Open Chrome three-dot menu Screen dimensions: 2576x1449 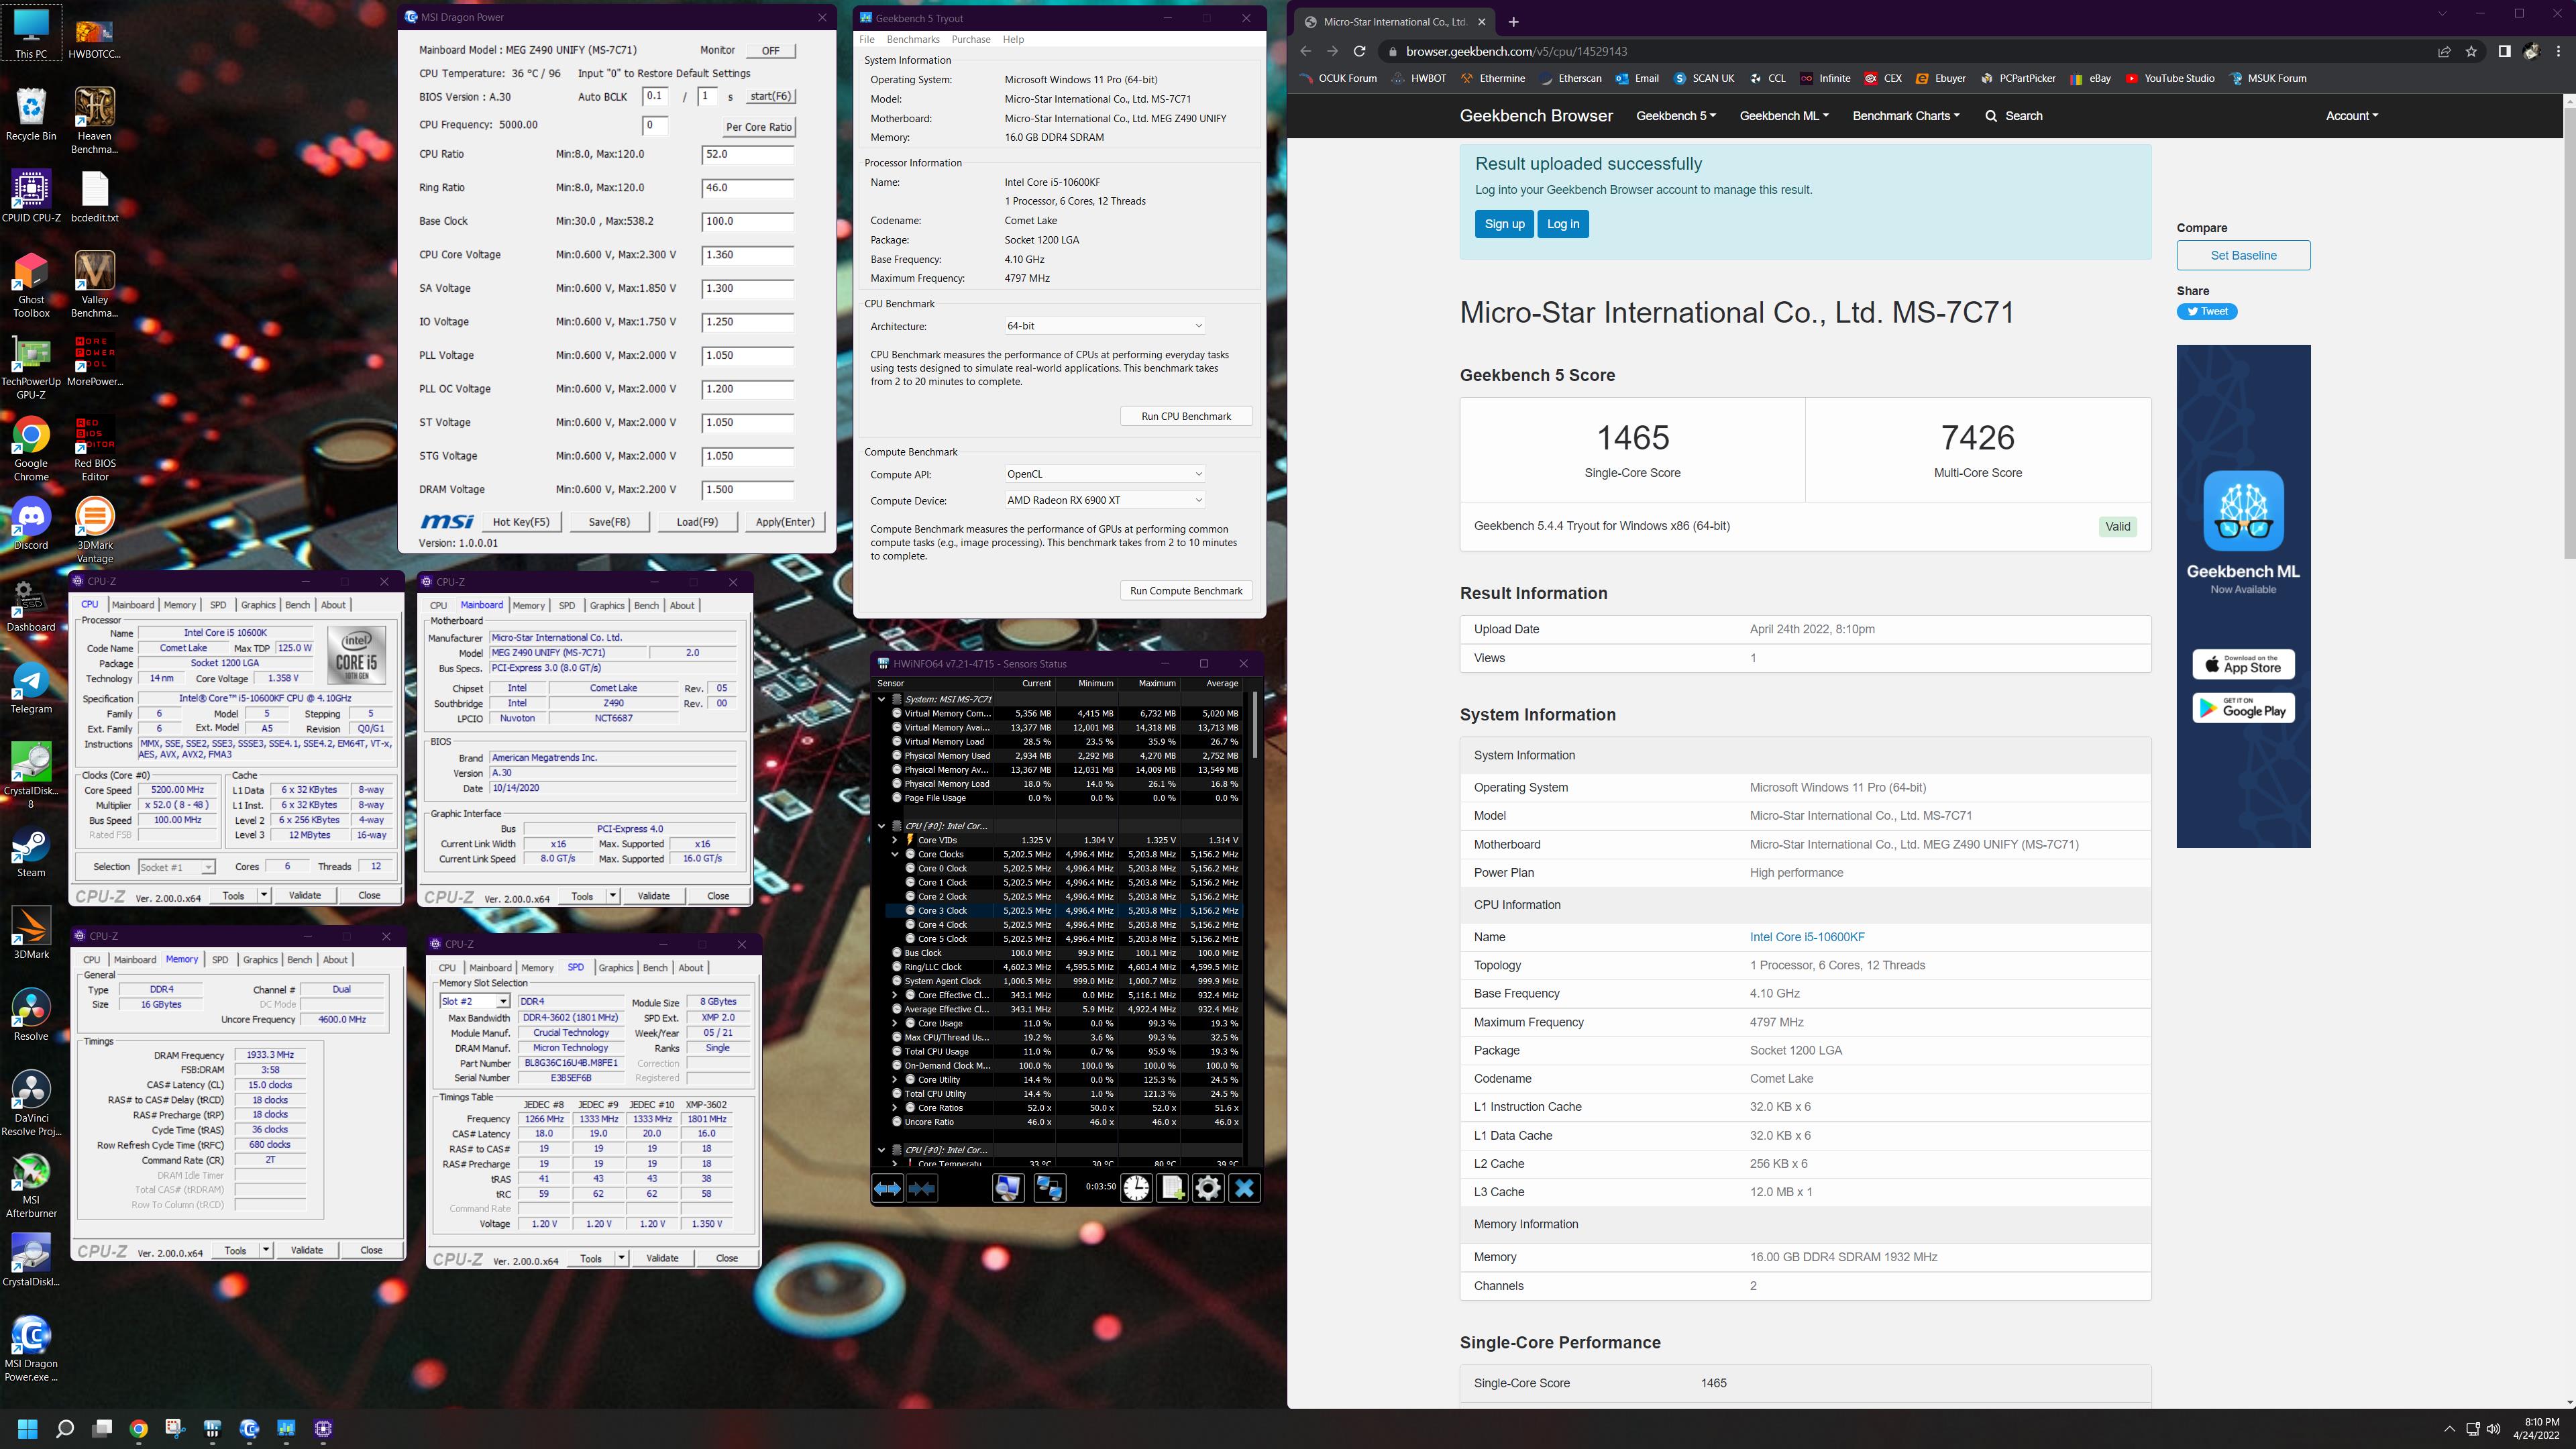[2558, 51]
